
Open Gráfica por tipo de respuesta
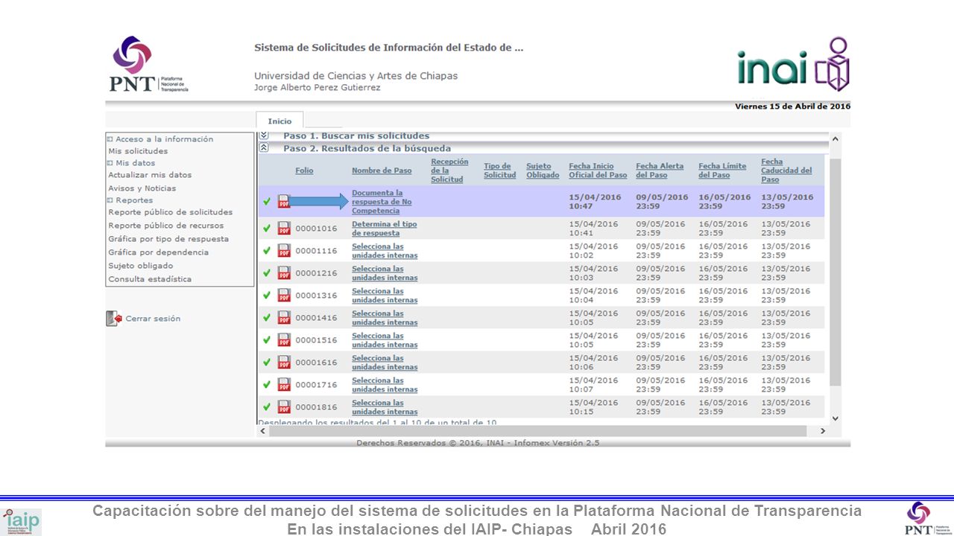pos(168,239)
